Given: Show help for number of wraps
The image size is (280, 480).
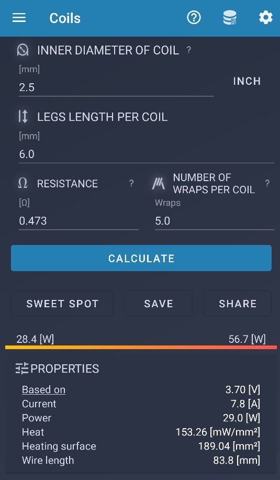Looking at the screenshot, I should (x=267, y=183).
